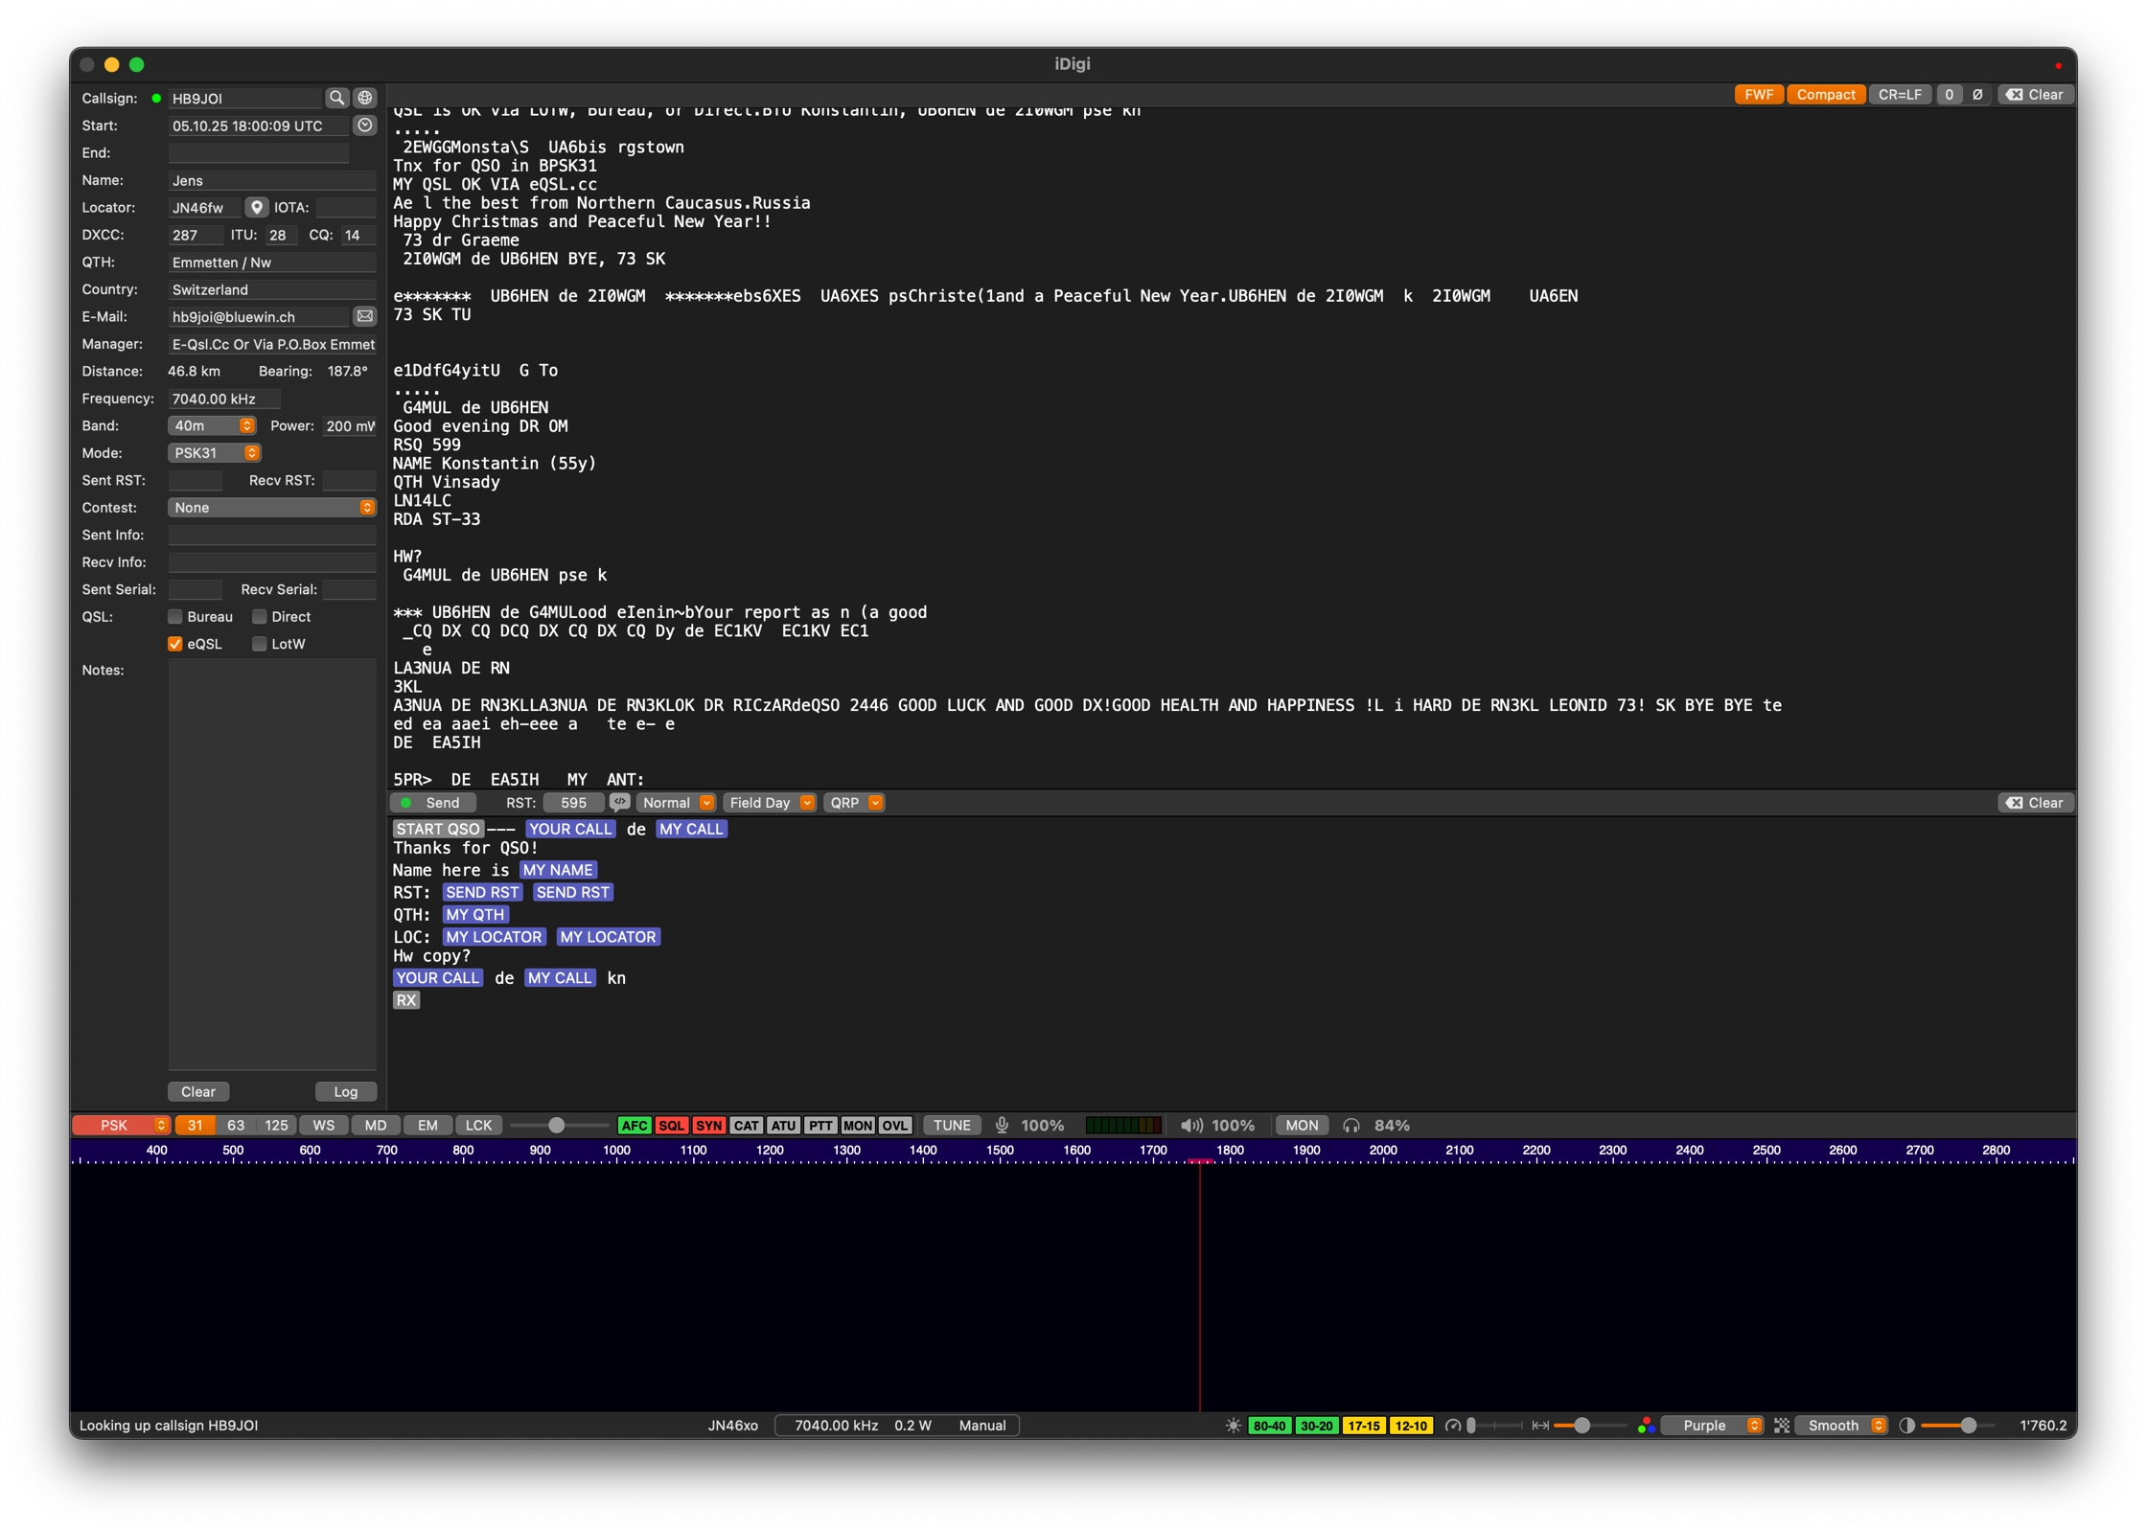Click the 1800 Hz mark on waterfall scale

[1230, 1151]
